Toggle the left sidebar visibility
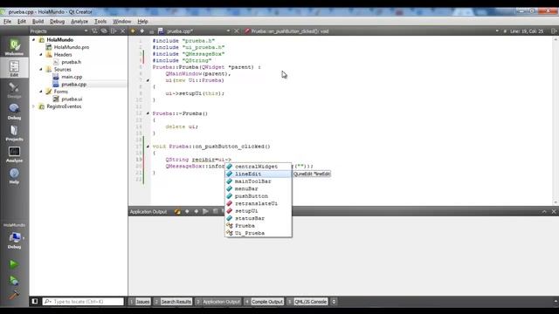Screen dimensions: 559x314 pyautogui.click(x=35, y=302)
